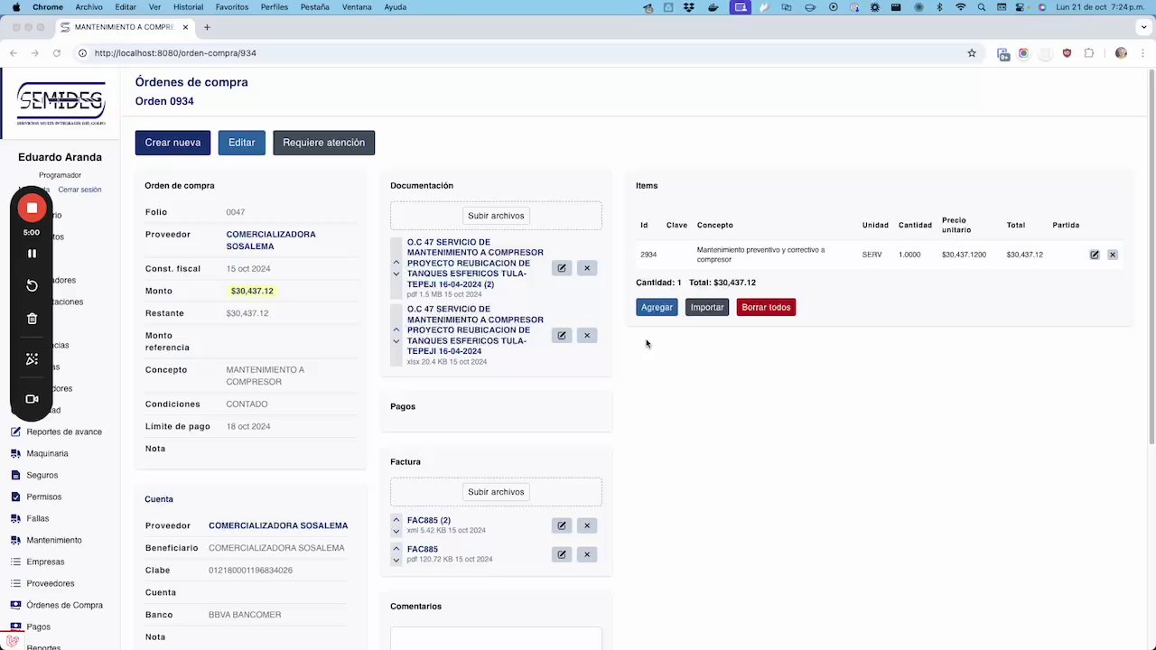
Task: Open the Favoritos menu in the menu bar
Action: (232, 7)
